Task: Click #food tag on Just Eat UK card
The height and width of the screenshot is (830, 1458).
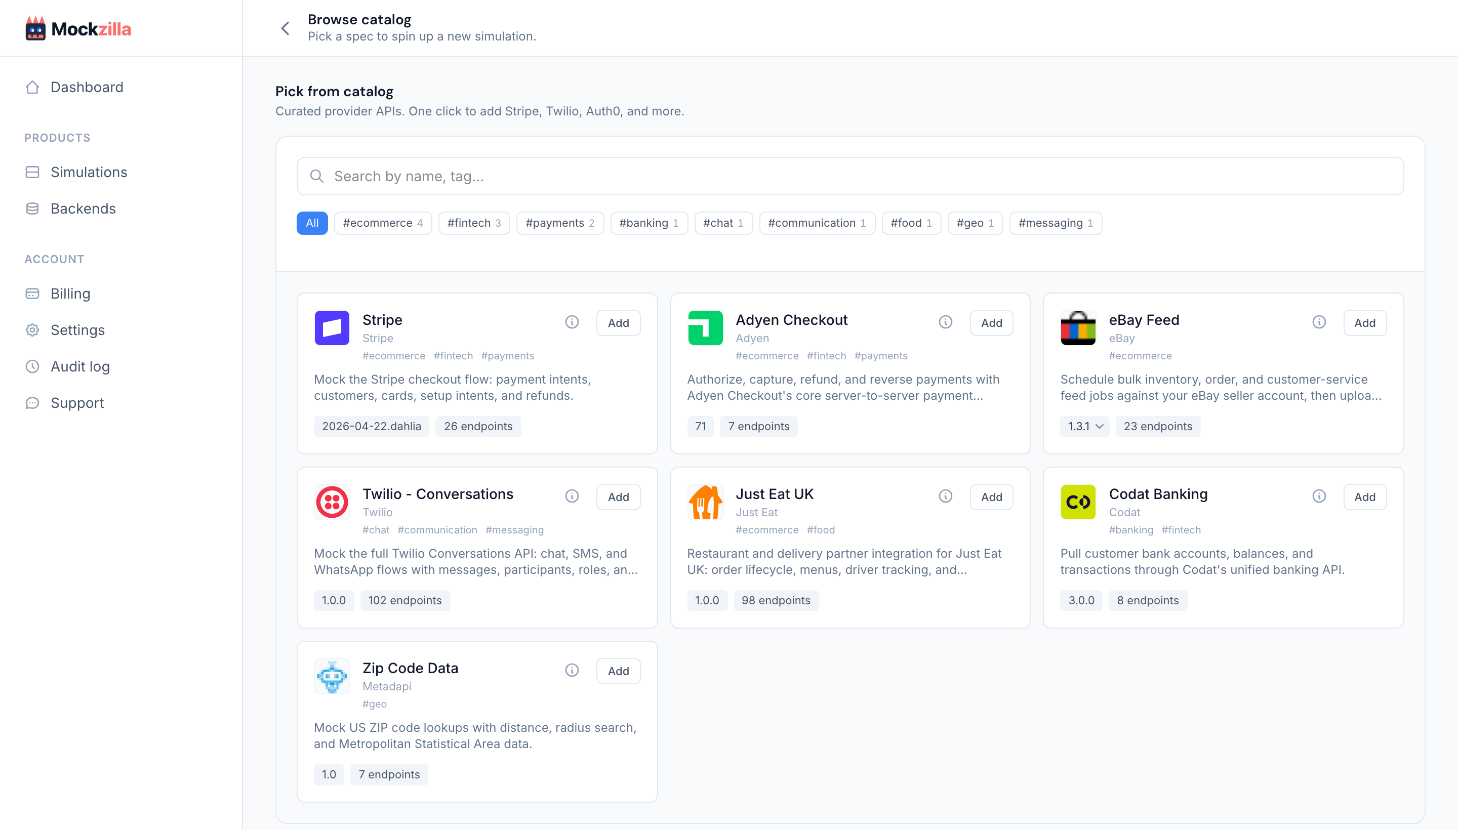Action: pos(821,529)
